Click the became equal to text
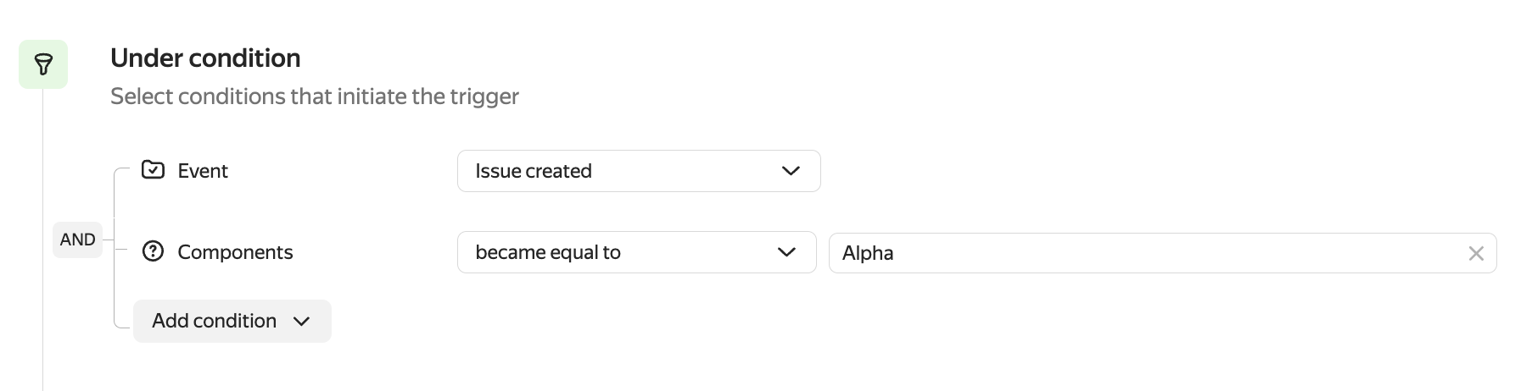1532x391 pixels. 548,252
